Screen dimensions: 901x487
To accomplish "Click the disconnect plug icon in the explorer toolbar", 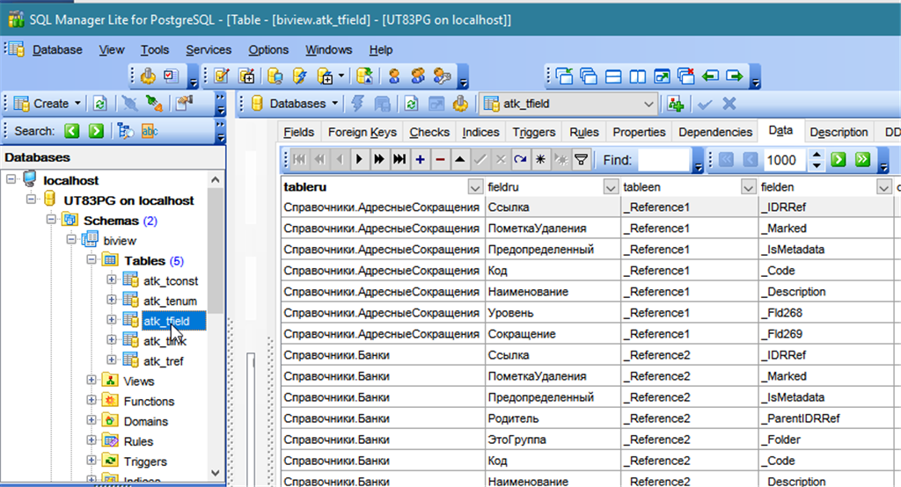I will 154,104.
